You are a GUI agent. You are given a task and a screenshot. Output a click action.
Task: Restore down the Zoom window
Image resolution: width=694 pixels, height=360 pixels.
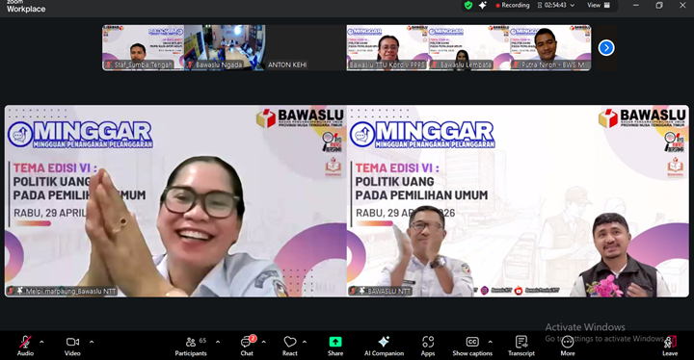pos(659,6)
